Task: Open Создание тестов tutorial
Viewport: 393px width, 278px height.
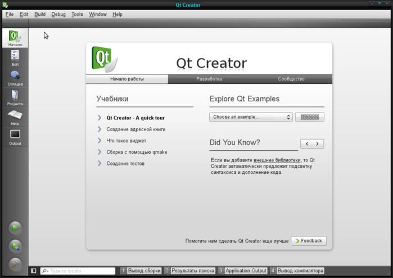Action: point(125,164)
